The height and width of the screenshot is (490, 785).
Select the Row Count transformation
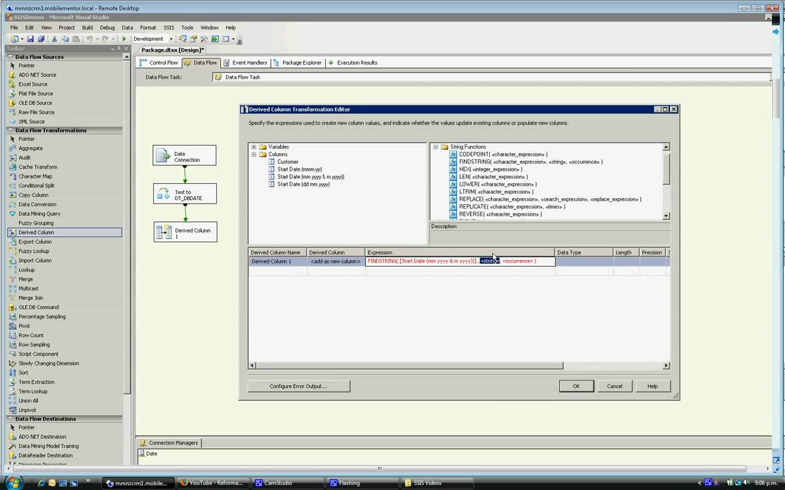click(31, 336)
